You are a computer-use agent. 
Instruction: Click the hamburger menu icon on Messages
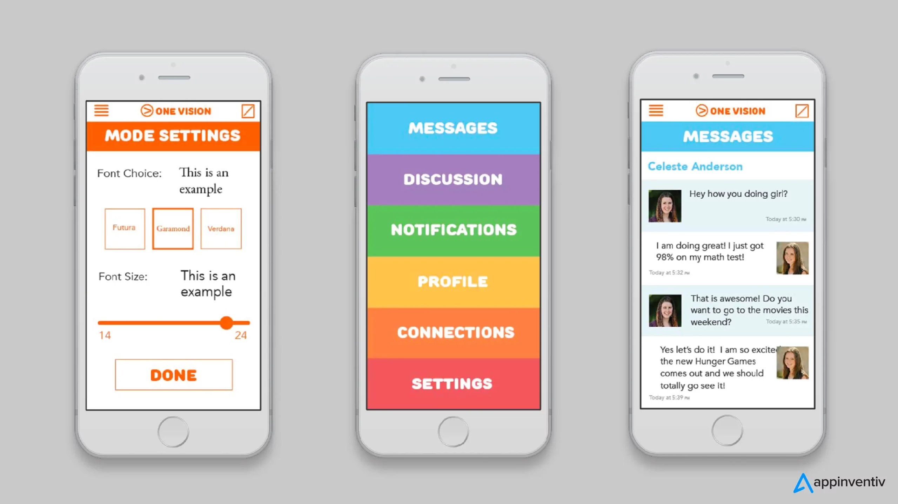[656, 111]
